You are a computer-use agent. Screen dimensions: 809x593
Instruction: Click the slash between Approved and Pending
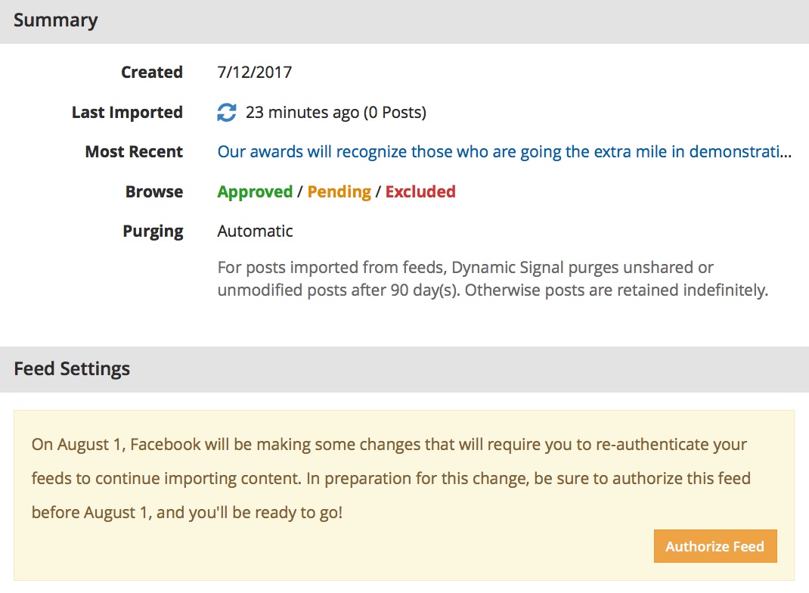click(300, 191)
